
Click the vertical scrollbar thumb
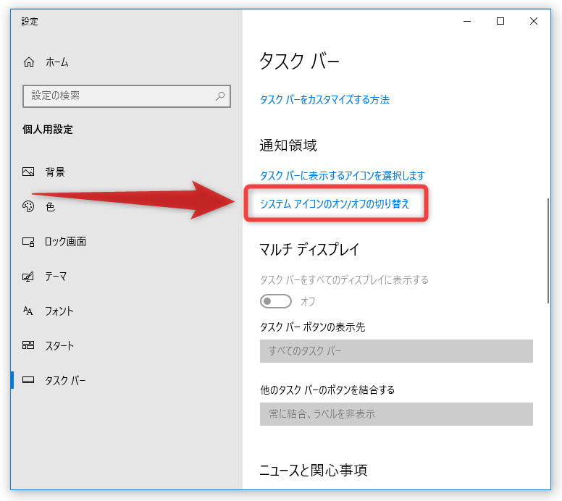[x=548, y=250]
